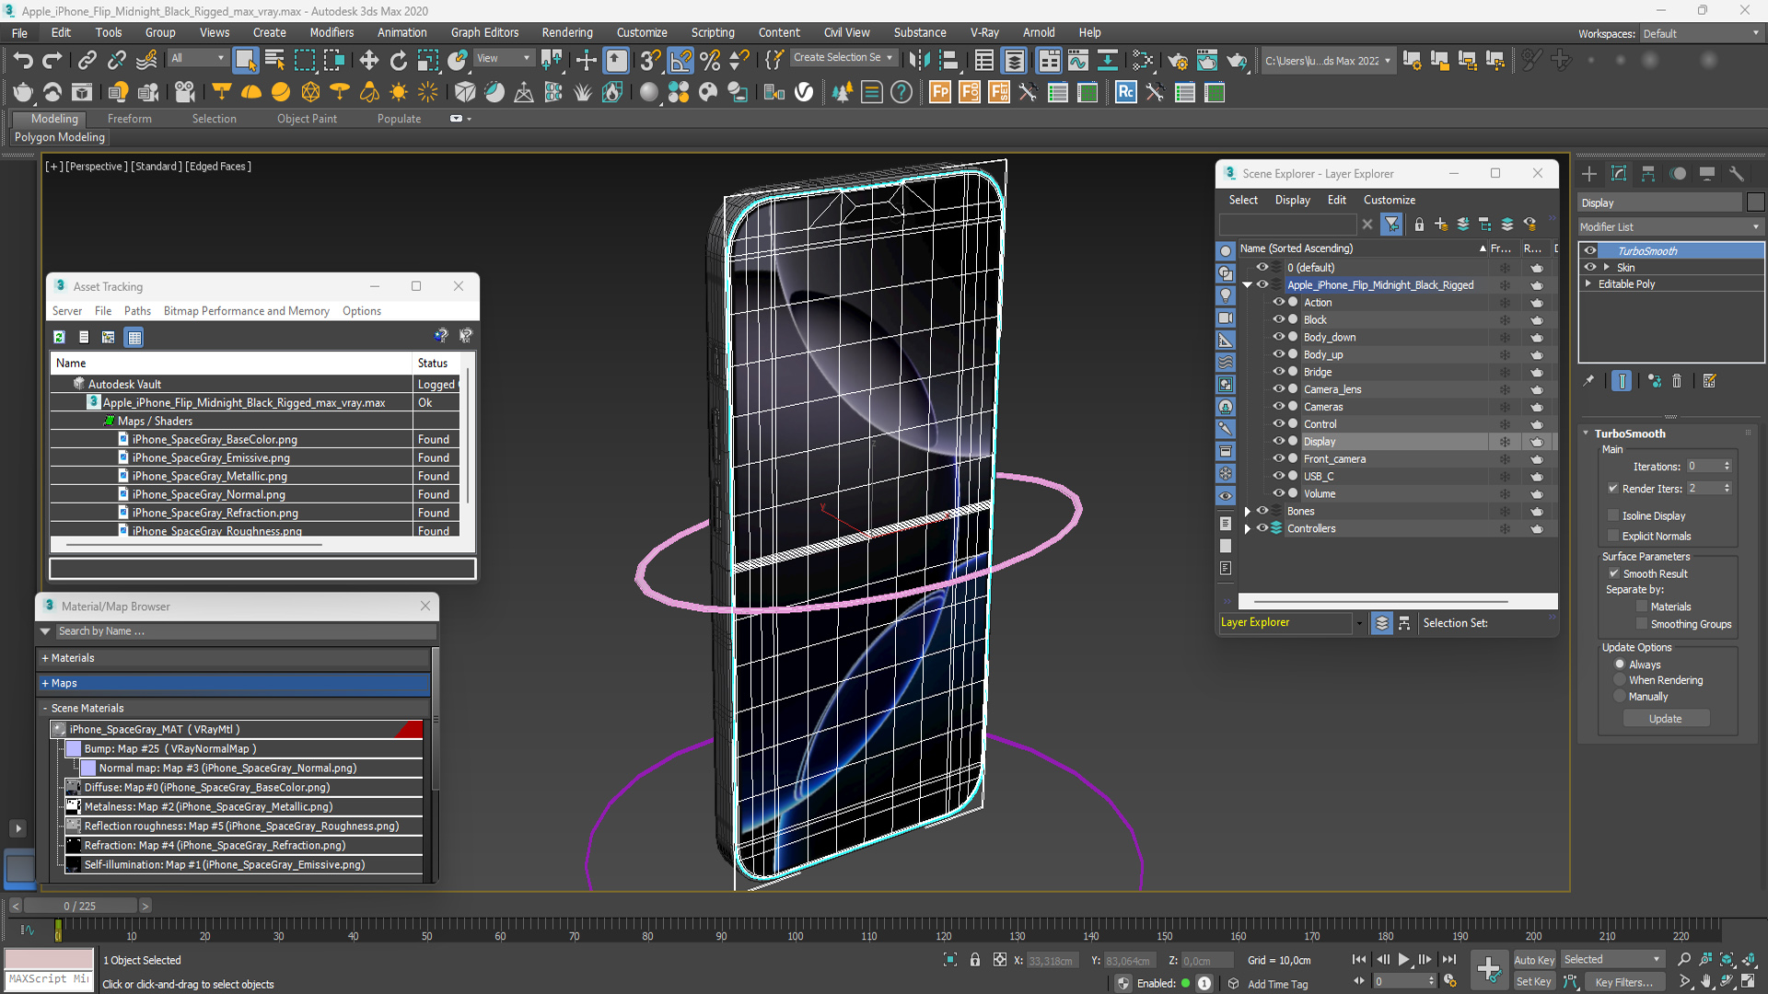Click the Update button
1768x994 pixels.
click(1665, 719)
